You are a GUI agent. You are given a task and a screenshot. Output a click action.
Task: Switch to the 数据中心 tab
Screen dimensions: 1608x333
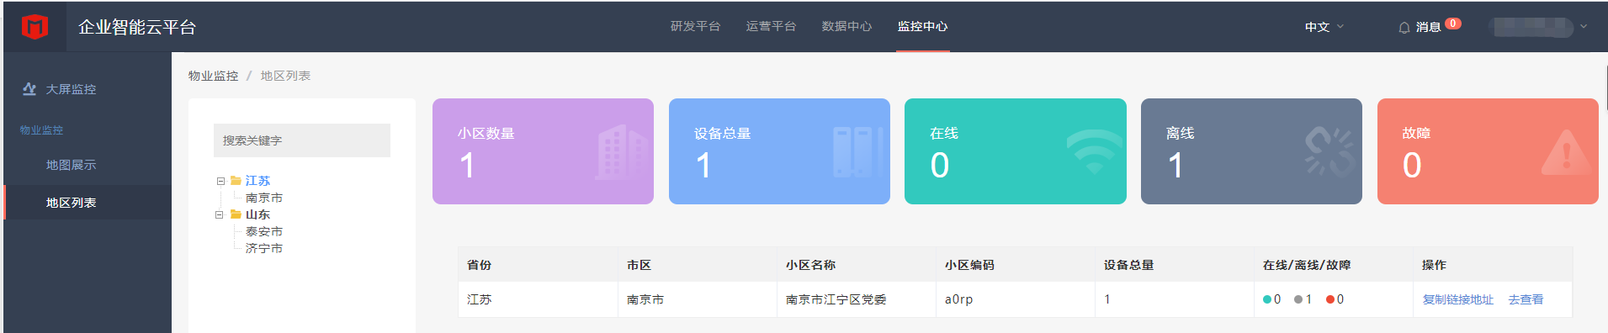[846, 26]
